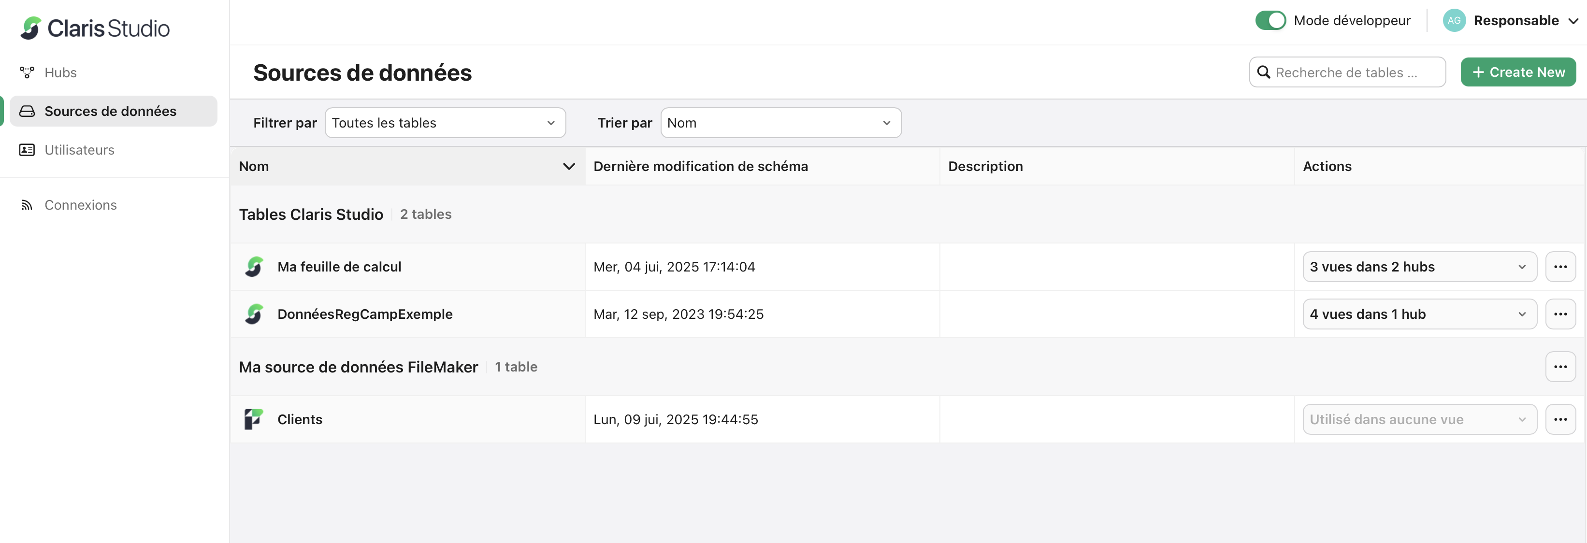
Task: Toggle Mode développeur switch off
Action: click(1270, 20)
